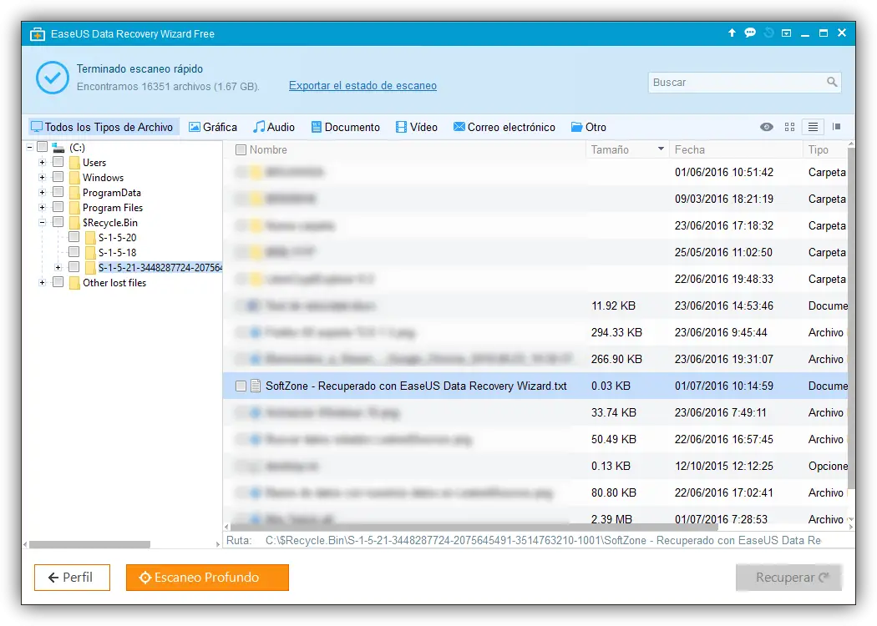Collapse the $Recycle.Bin node
877x626 pixels.
(42, 223)
